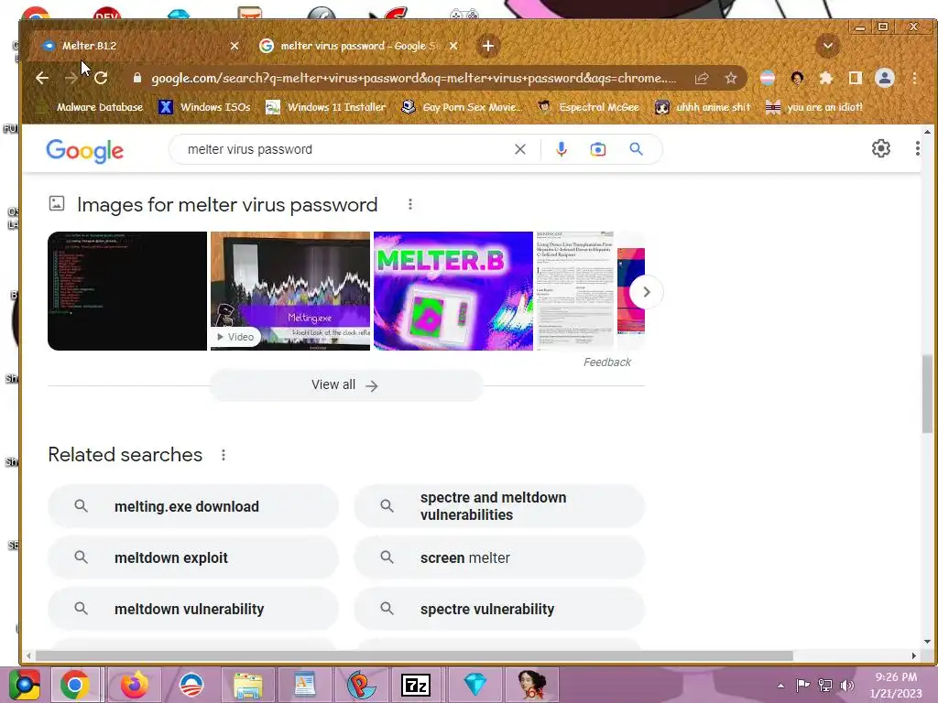Open options for Images section
This screenshot has height=703, width=938.
(409, 204)
